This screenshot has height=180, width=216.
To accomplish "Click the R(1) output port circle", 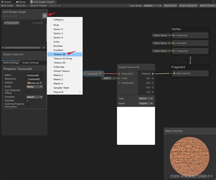I will 153,78.
